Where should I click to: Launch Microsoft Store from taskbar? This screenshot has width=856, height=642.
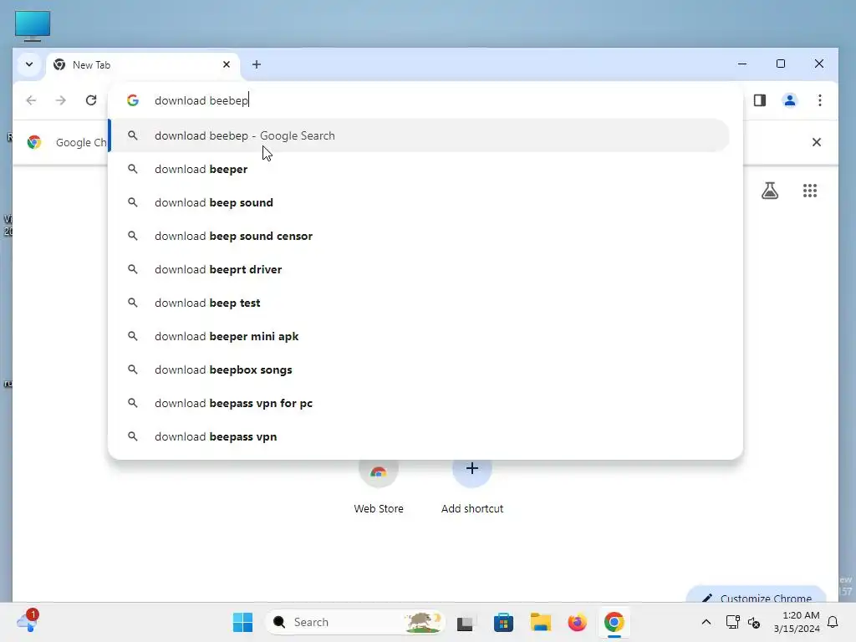point(503,622)
